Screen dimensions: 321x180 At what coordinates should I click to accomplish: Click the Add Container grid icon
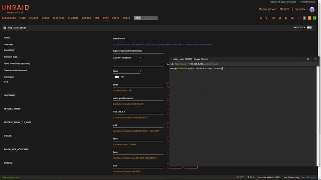(5, 28)
